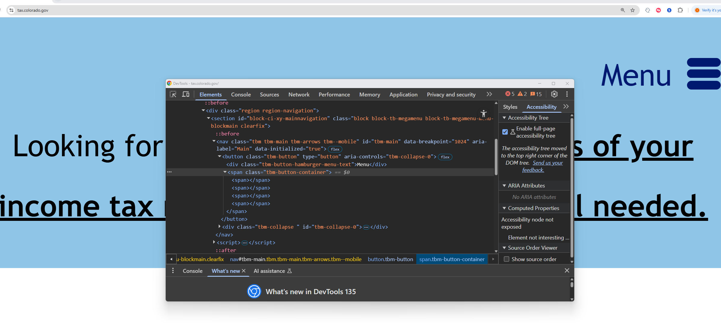721x323 pixels.
Task: Switch to the Styles sidebar tab
Action: pos(510,107)
